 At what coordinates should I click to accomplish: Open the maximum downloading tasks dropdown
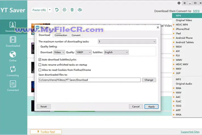coord(127,41)
